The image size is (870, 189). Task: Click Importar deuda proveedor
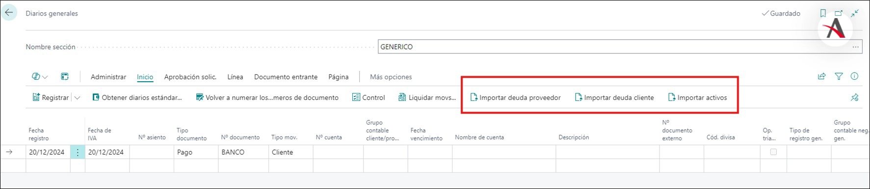pos(516,97)
